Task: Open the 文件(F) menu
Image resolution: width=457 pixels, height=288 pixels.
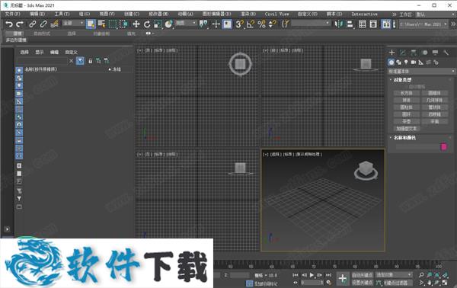Action: tap(12, 14)
